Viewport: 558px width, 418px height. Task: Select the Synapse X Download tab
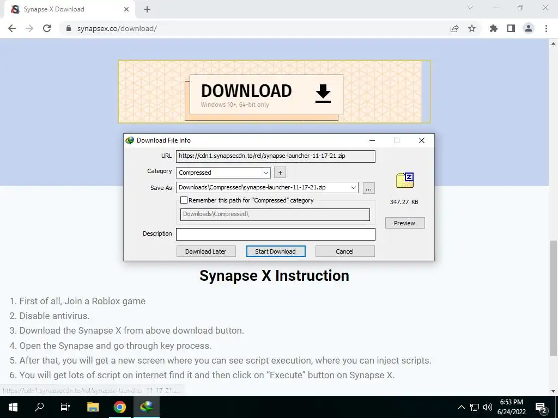(69, 9)
